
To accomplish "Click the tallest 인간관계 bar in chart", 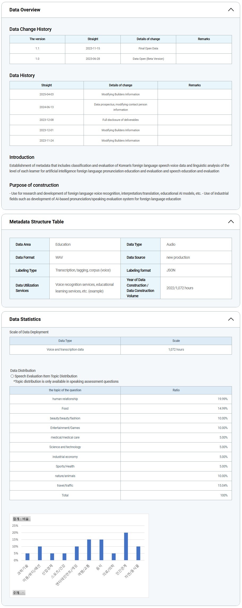I will 126,546.
